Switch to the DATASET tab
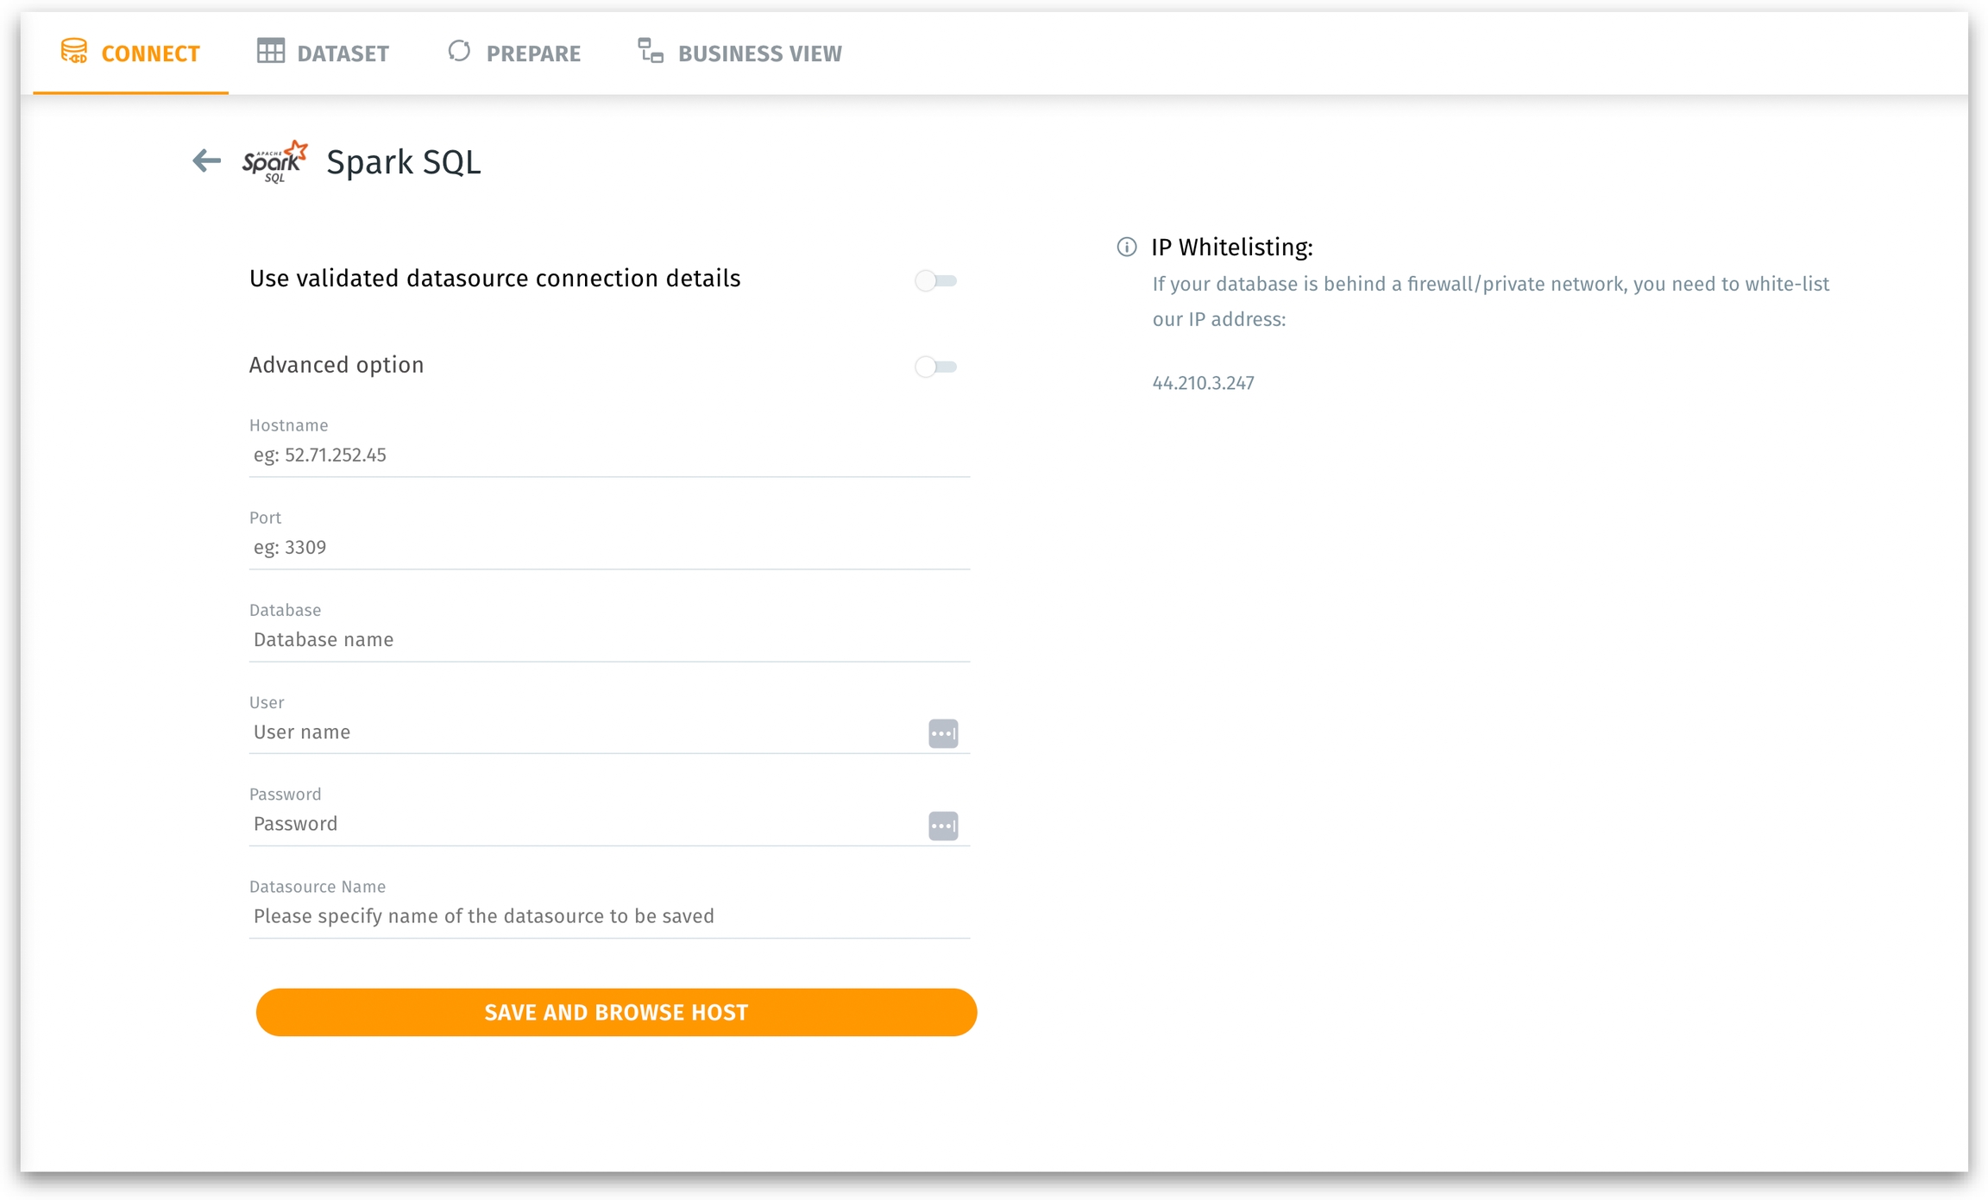The width and height of the screenshot is (1988, 1200). tap(342, 53)
